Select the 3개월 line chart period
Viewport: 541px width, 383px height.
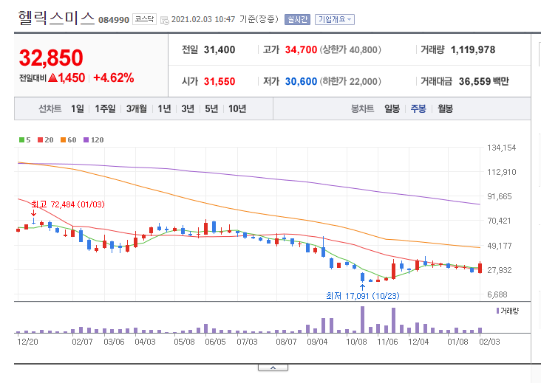point(136,108)
